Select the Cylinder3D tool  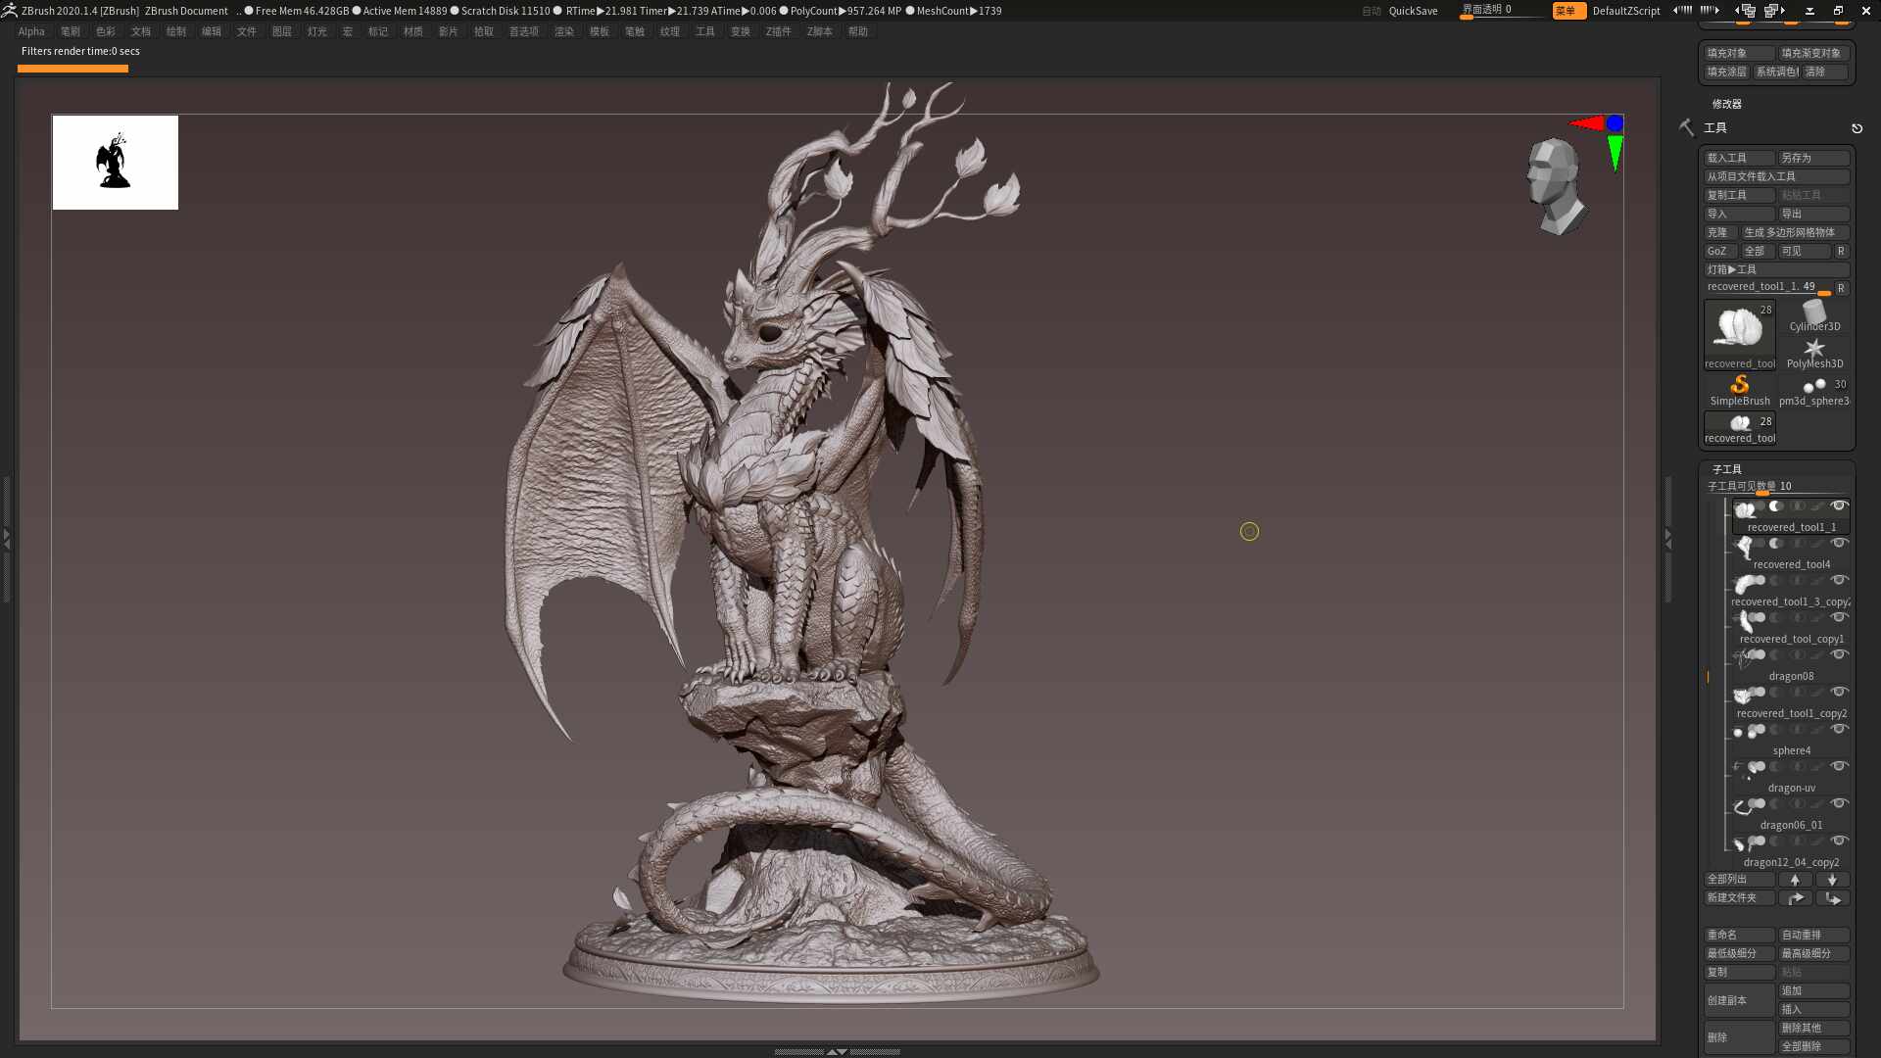(x=1814, y=316)
